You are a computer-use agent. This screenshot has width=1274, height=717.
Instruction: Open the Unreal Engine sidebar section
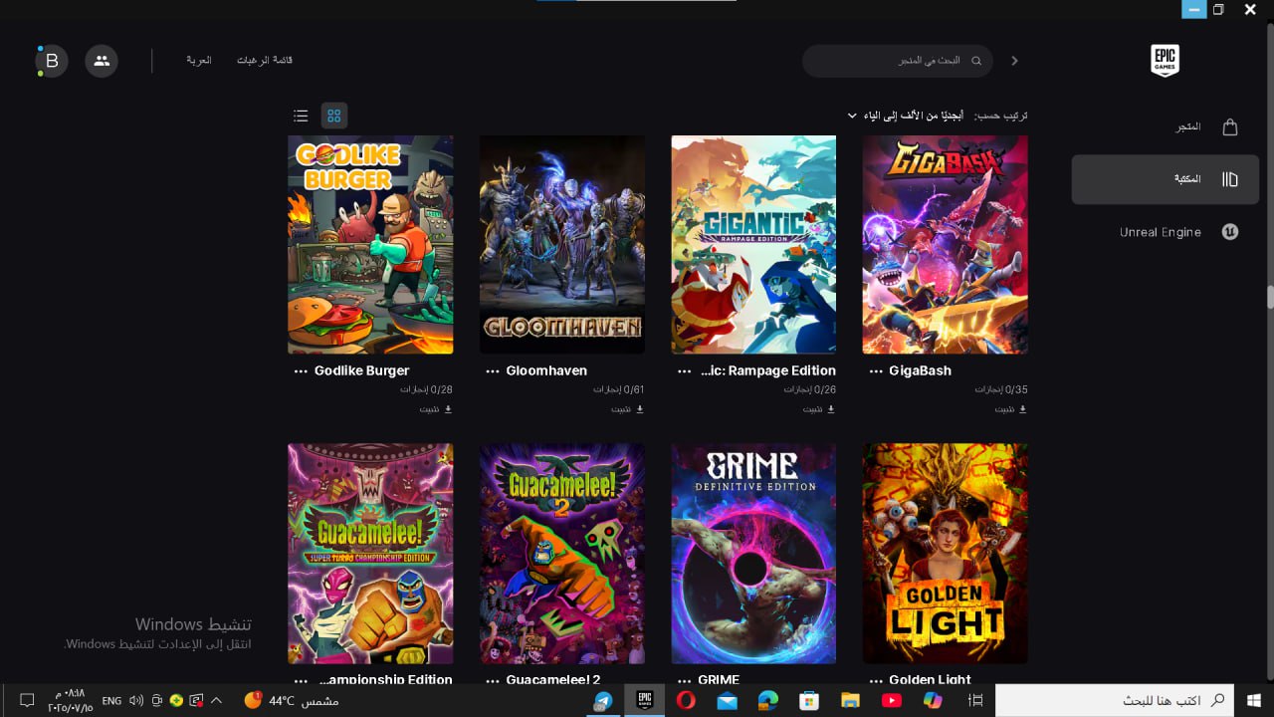click(x=1166, y=232)
